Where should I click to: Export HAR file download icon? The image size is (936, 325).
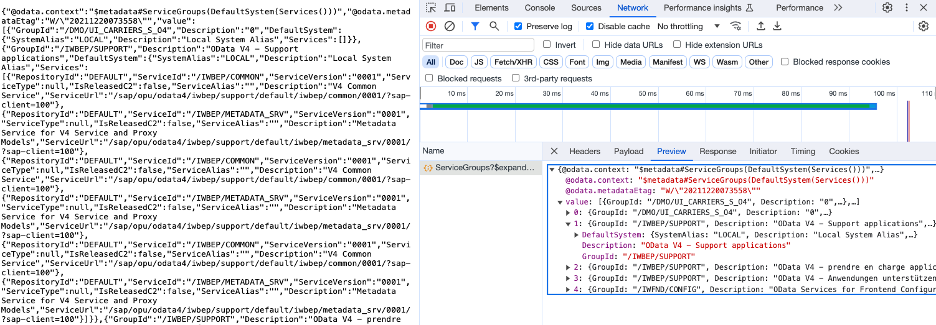point(777,26)
